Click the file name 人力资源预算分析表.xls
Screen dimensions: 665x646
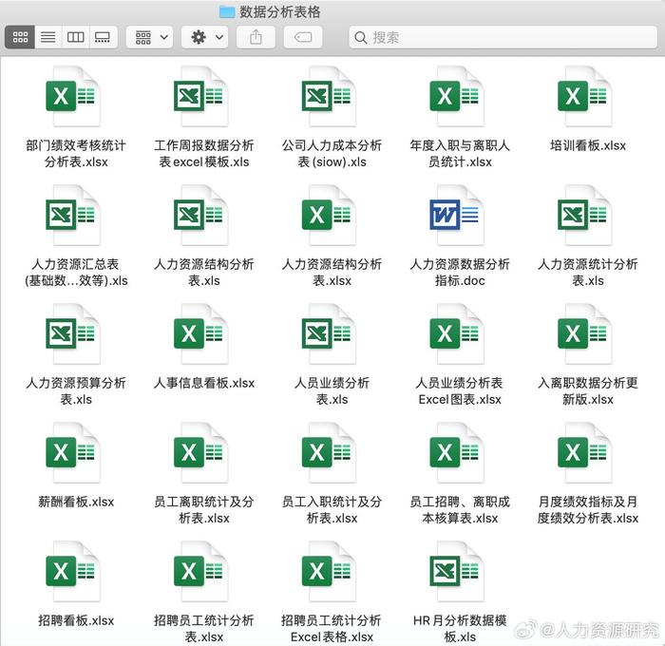point(76,391)
